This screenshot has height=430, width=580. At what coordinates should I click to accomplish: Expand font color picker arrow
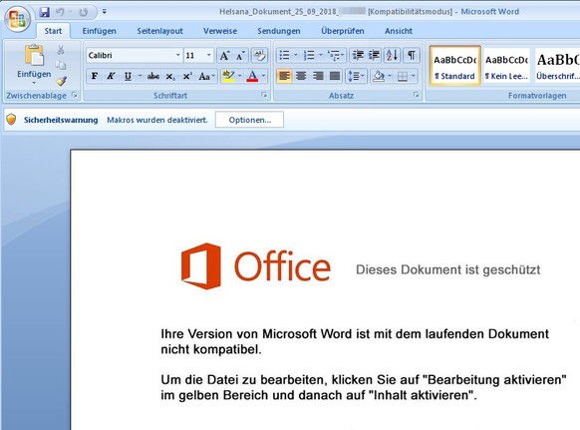tap(264, 76)
